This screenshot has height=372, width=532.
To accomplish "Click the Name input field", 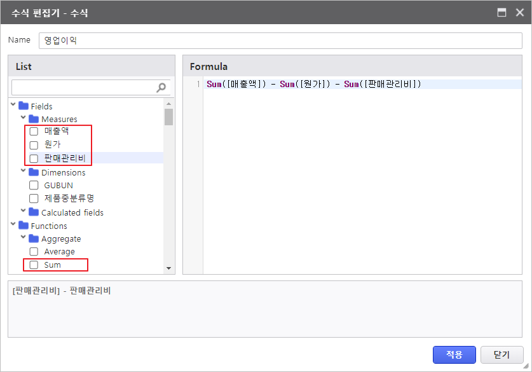I will pos(280,41).
